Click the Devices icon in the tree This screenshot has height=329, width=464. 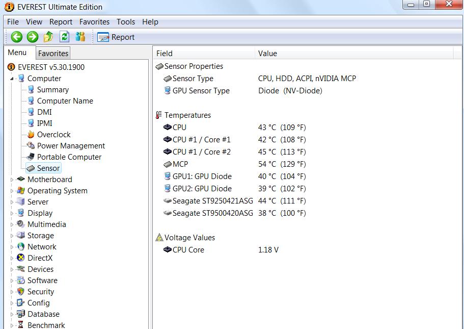pyautogui.click(x=21, y=269)
